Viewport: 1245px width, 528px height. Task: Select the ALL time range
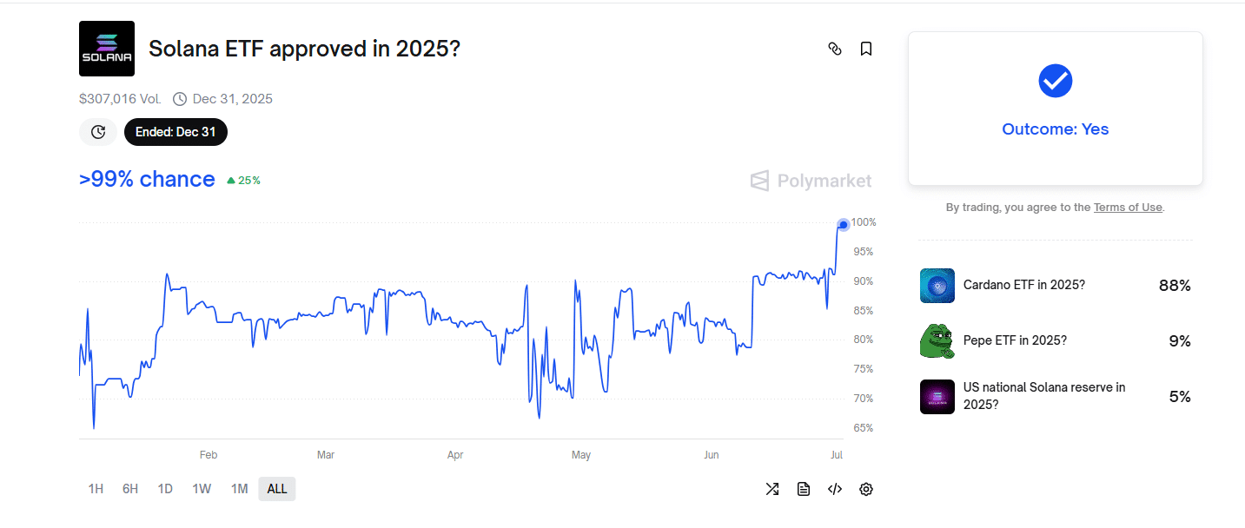coord(277,489)
